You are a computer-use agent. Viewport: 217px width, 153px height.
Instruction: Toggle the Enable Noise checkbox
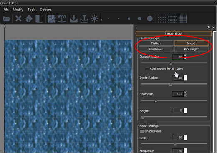coord(142,131)
